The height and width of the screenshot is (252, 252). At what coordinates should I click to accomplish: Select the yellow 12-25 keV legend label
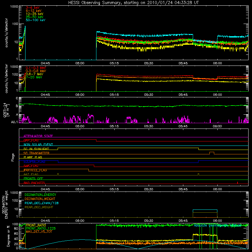click(34, 14)
